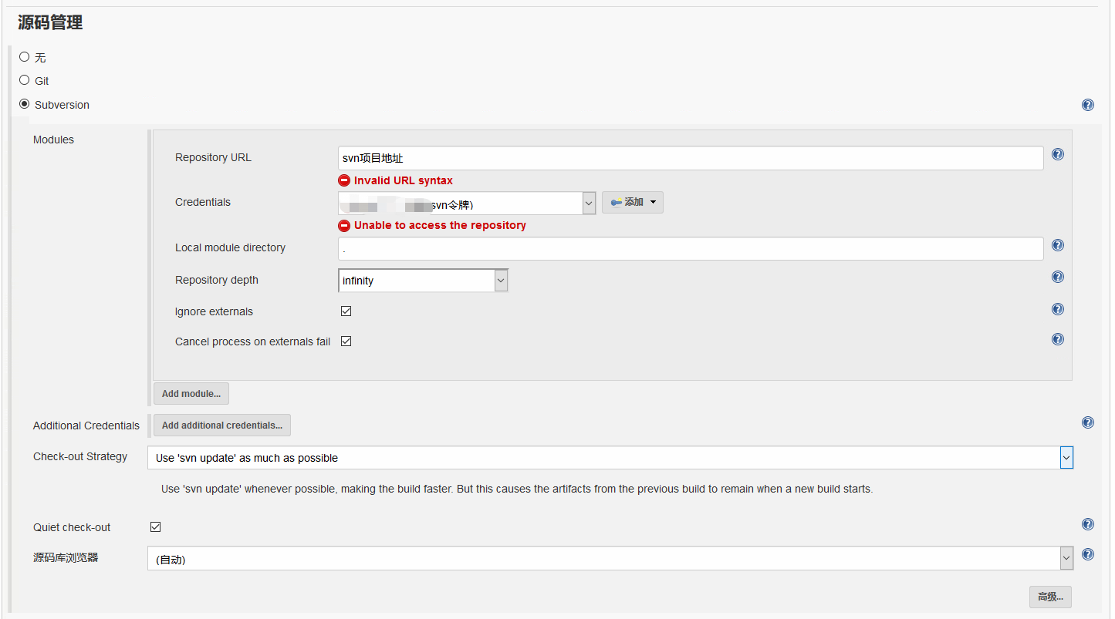Click help icon for 源码库浏览器
1115x619 pixels.
point(1088,554)
